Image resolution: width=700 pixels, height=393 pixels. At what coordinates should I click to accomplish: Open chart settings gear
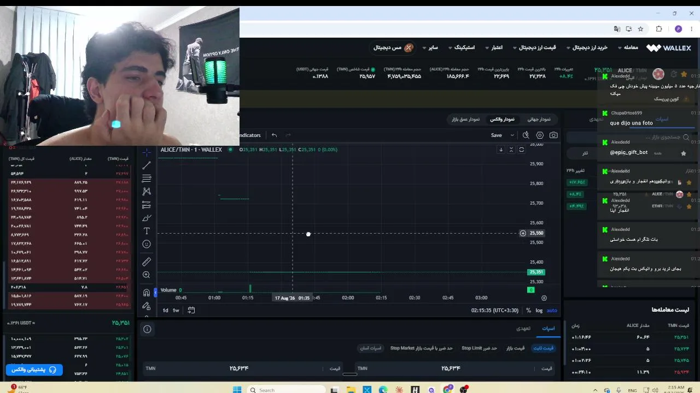point(540,135)
